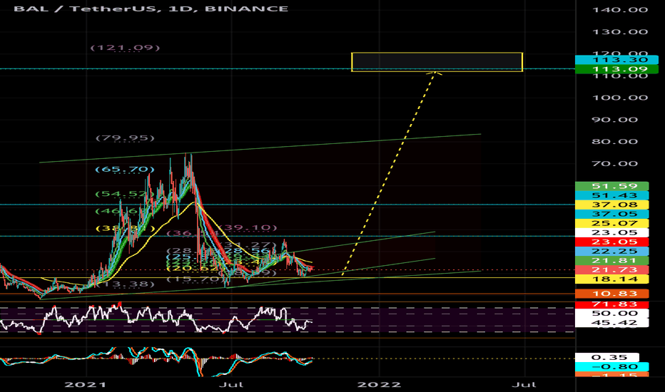Click the 90.00 price axis value

(614, 120)
